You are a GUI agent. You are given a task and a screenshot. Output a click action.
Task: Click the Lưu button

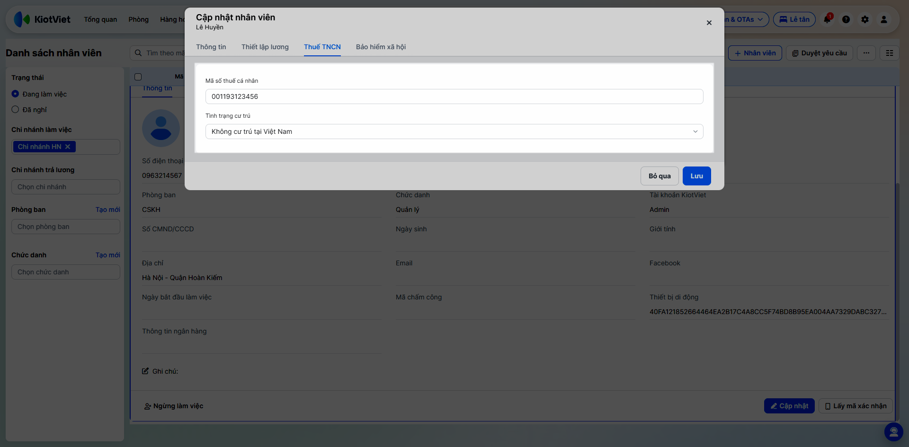tap(697, 176)
